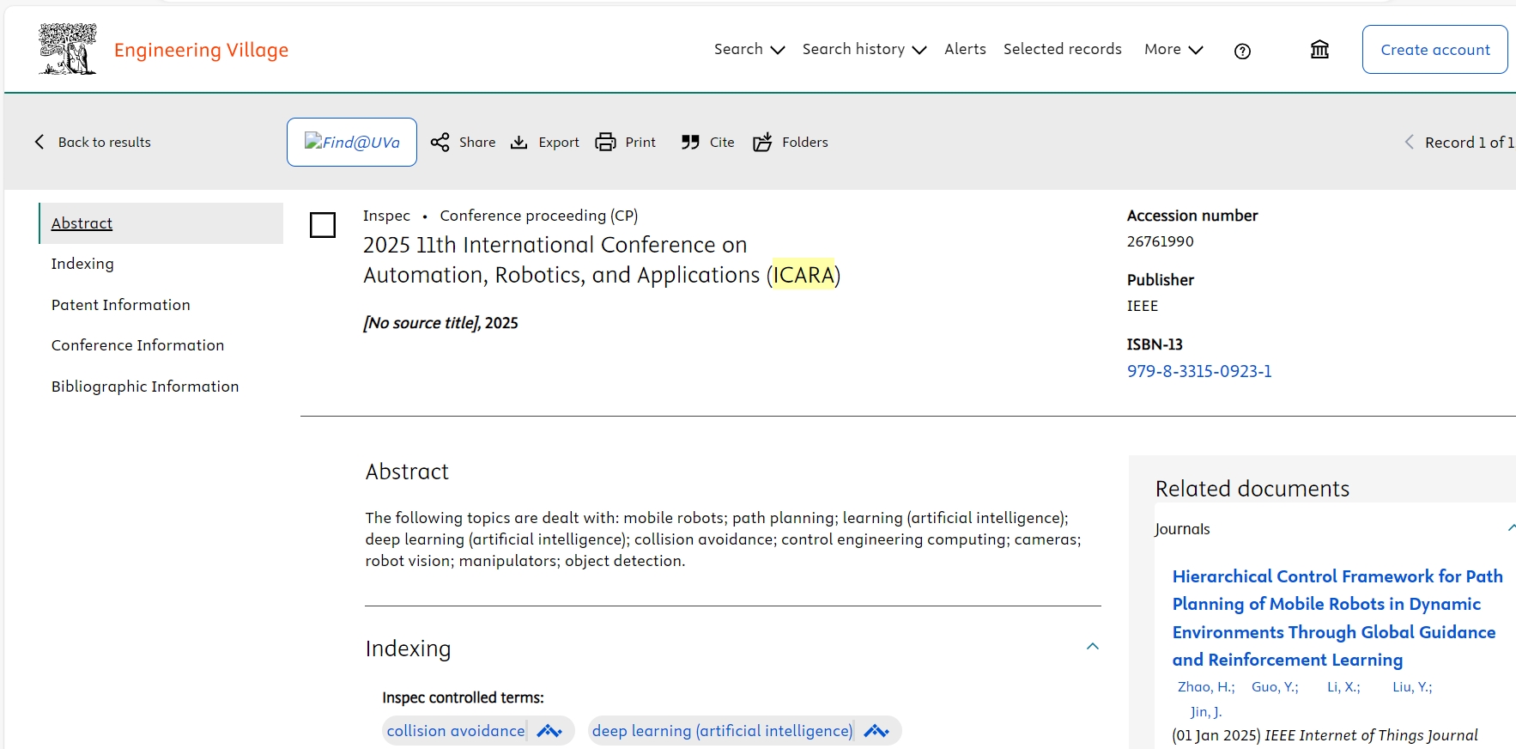Click author Jin, J. link

click(x=1206, y=712)
